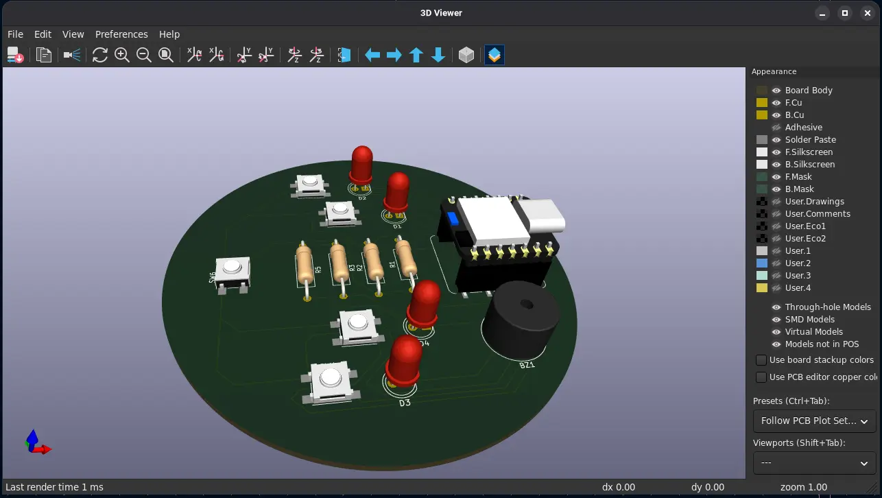
Task: Open the Viewports dropdown
Action: point(814,463)
